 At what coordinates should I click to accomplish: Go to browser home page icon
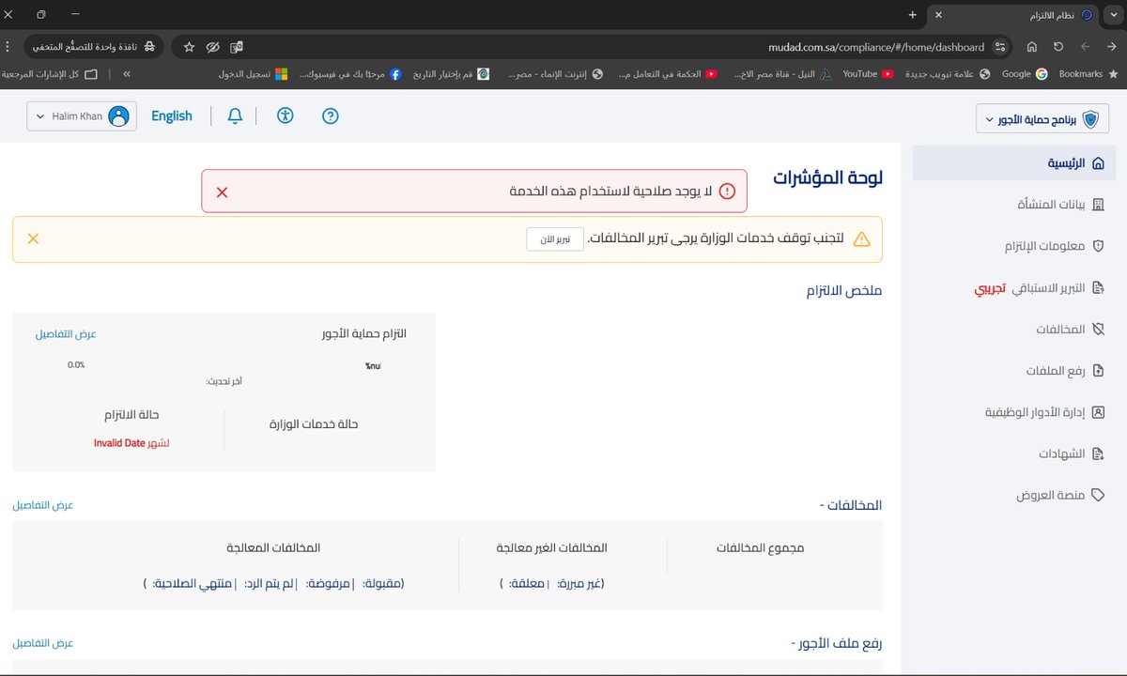(x=1032, y=46)
